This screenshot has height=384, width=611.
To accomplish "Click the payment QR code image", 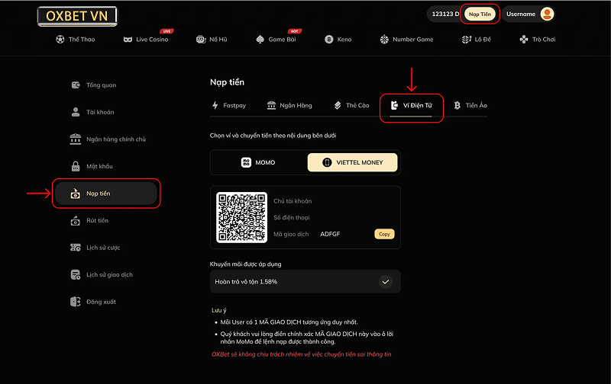I will click(241, 217).
